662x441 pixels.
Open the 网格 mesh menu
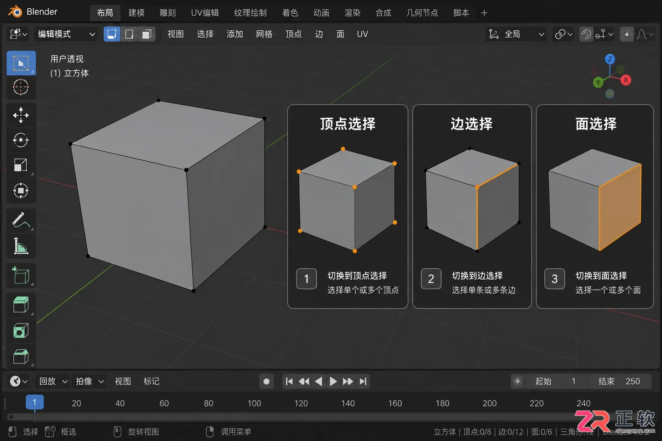(x=264, y=34)
